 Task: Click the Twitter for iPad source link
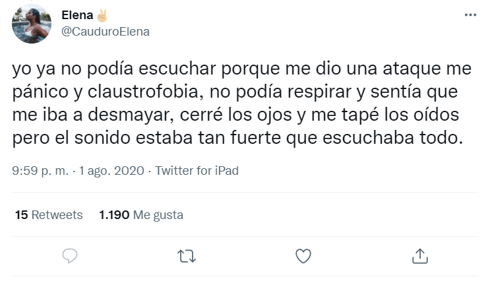(196, 171)
